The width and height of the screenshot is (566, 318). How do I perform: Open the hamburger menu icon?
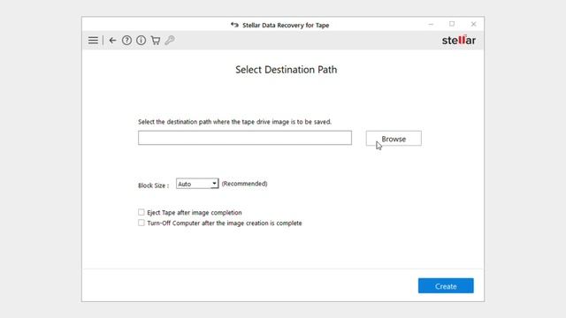point(93,41)
